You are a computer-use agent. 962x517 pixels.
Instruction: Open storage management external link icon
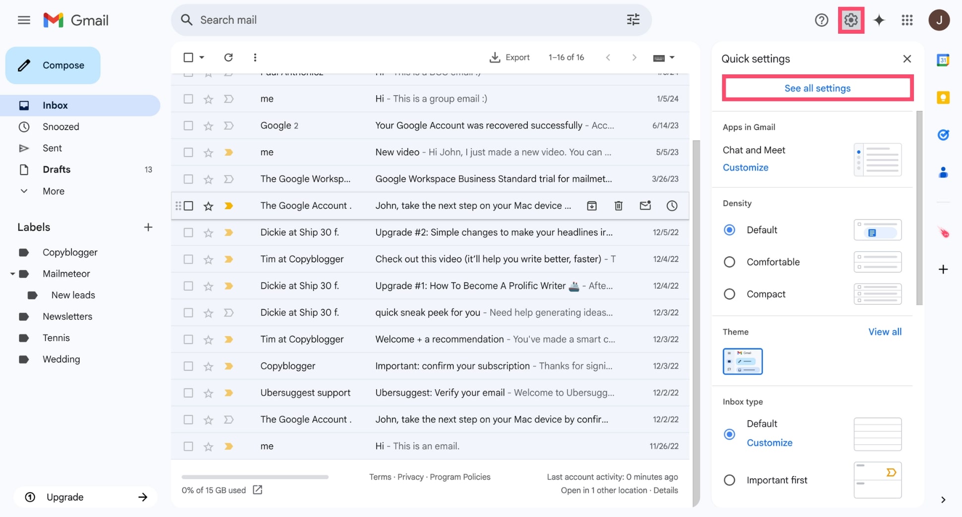tap(257, 490)
